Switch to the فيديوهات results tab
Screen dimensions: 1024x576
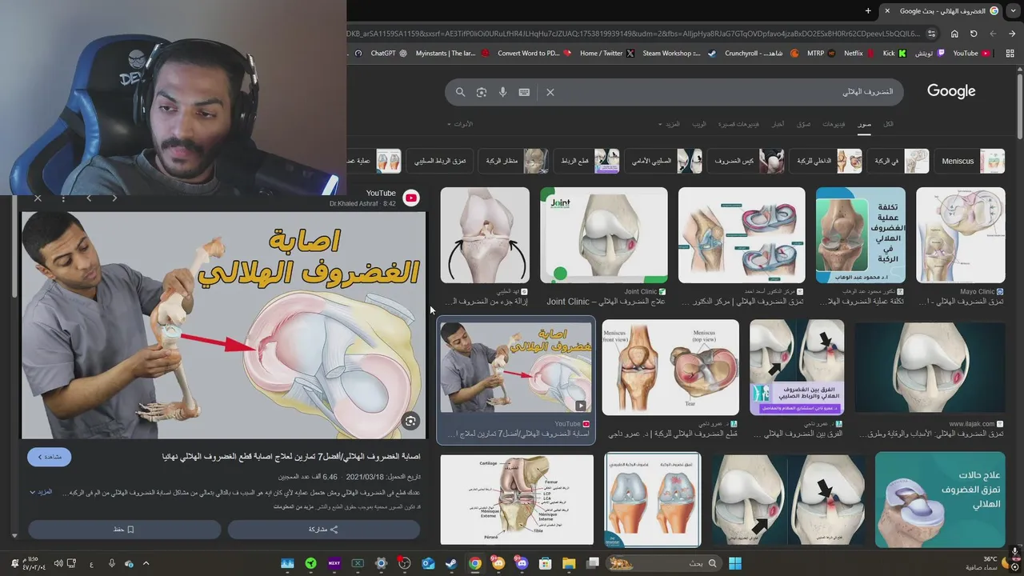click(834, 124)
